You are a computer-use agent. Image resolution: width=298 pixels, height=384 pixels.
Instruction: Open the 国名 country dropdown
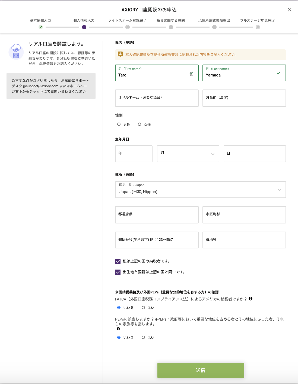[200, 190]
